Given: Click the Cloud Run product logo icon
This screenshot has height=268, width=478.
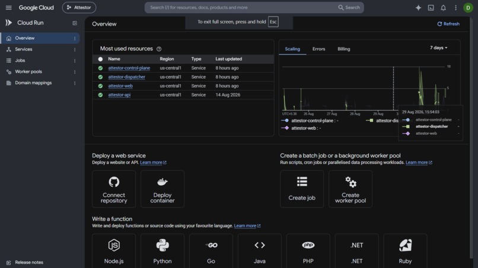Looking at the screenshot, I should 8,23.
